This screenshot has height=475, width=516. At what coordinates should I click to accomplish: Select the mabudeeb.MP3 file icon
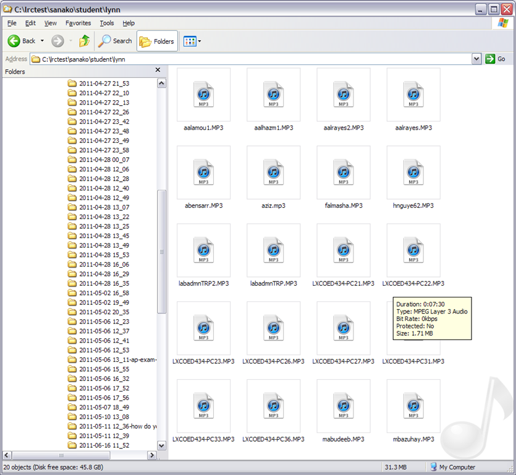pos(343,406)
